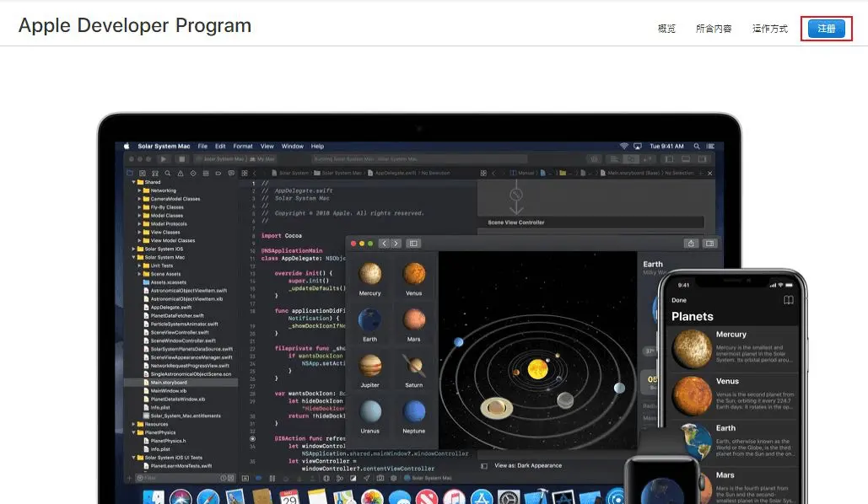Choose the Jupiter planet icon
The image size is (868, 504).
point(369,366)
